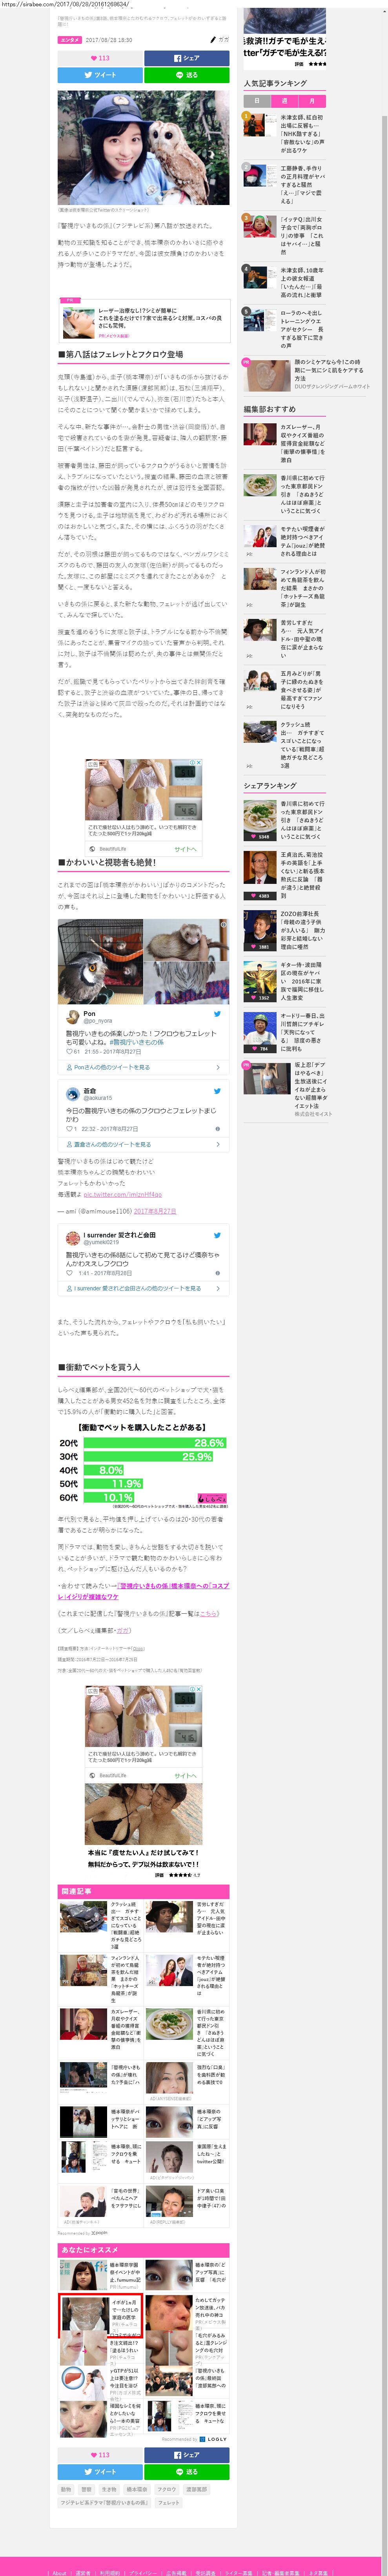Screen dimensions: 388x2576
Task: Share article via top Facebook シェア button
Action: pos(186,58)
